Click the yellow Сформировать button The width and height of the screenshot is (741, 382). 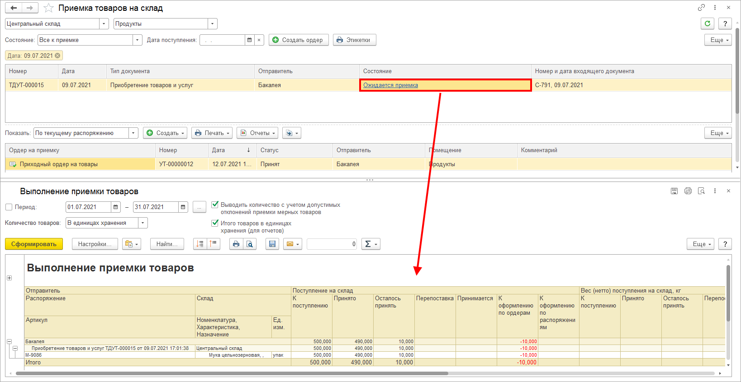34,244
